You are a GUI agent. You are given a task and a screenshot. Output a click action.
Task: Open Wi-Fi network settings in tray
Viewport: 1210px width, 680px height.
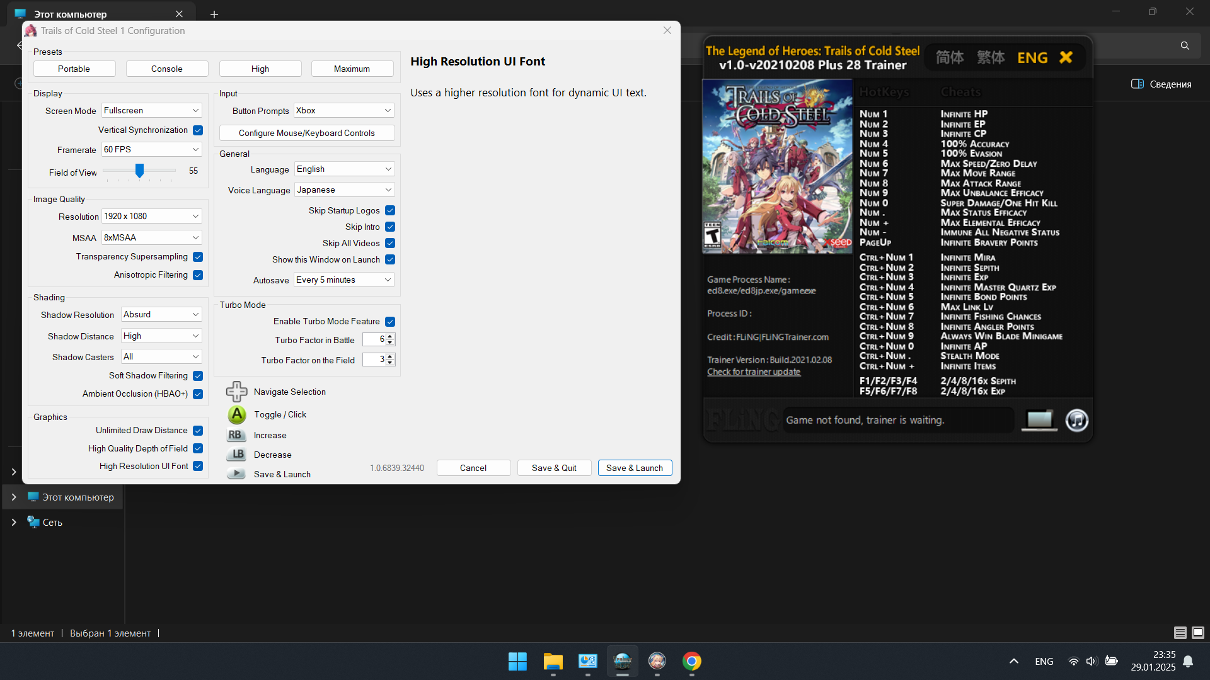[x=1073, y=661]
